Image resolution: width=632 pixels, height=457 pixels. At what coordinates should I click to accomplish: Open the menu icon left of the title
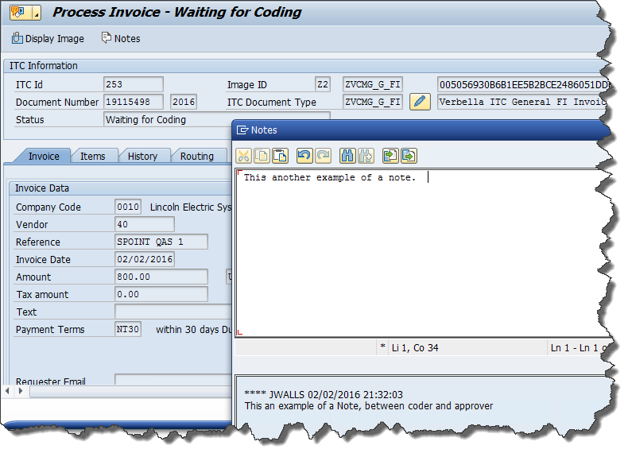click(25, 13)
